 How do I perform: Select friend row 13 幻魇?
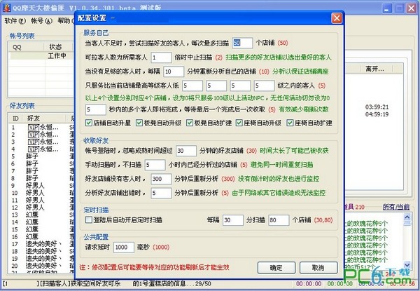tap(41, 215)
